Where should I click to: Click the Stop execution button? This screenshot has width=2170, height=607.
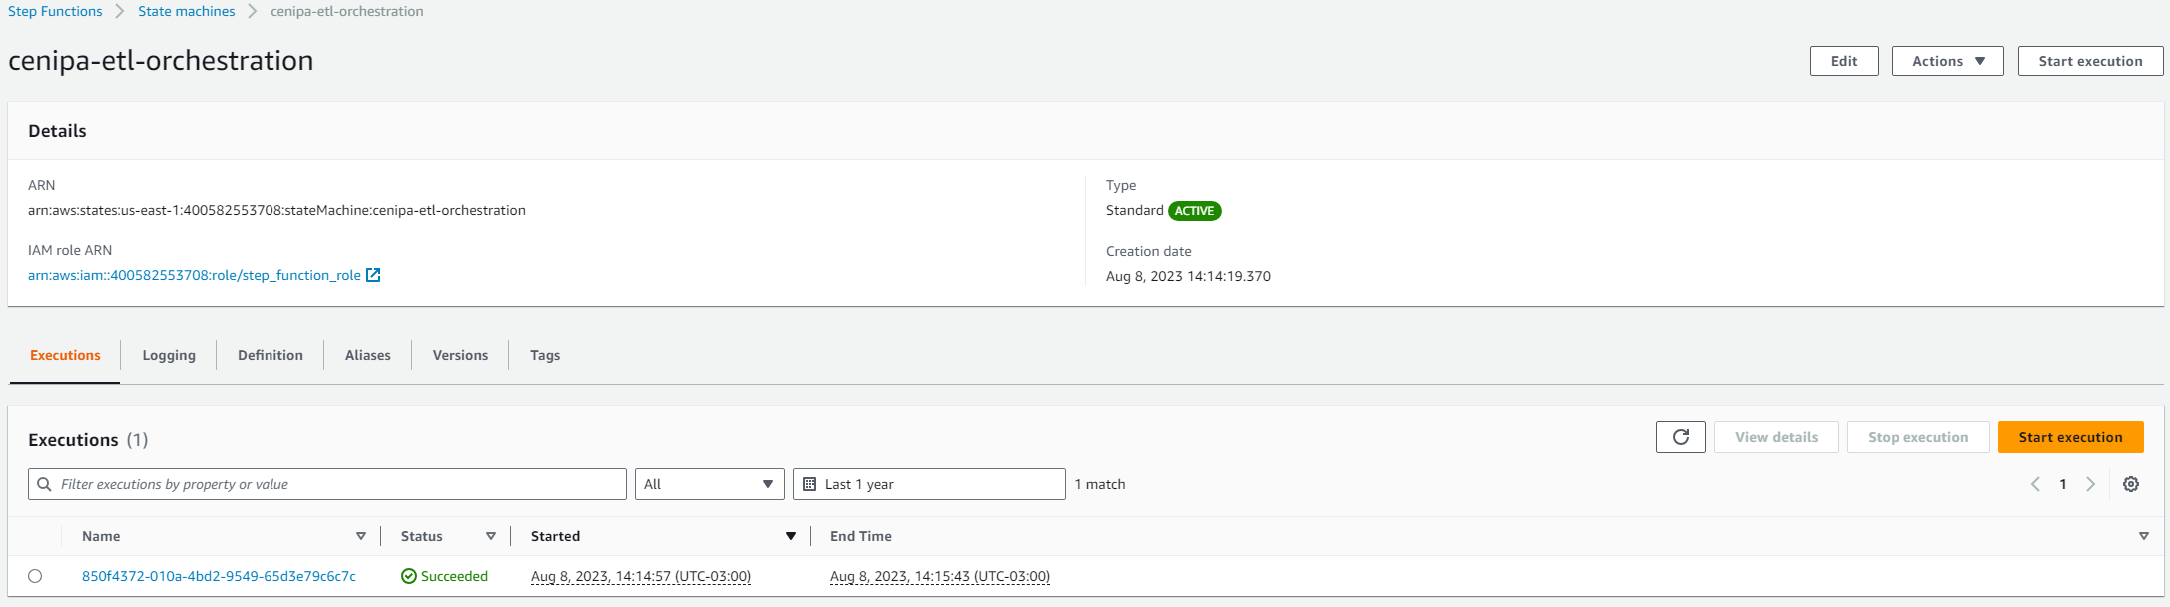tap(1917, 437)
